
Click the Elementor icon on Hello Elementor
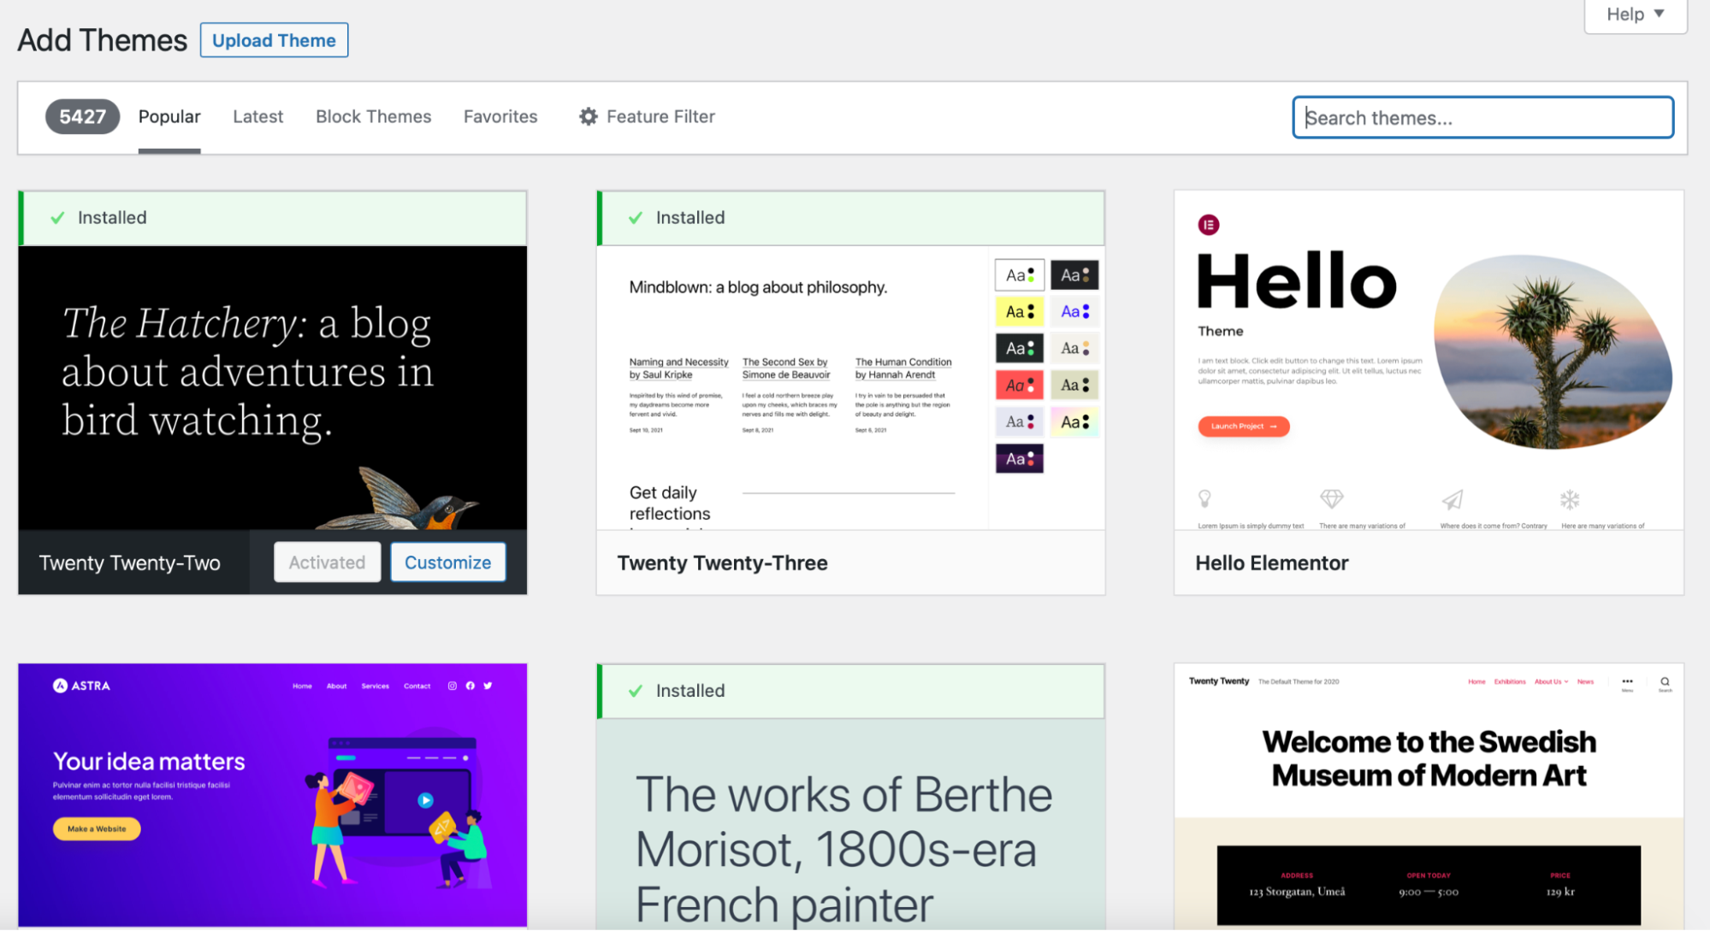pyautogui.click(x=1209, y=225)
